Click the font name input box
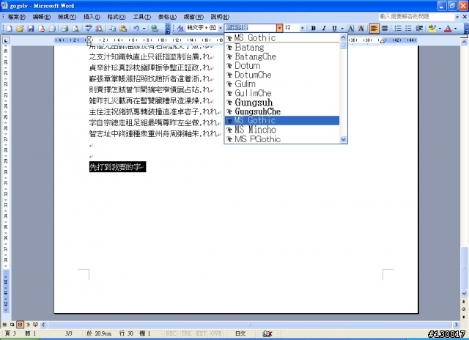Viewport: 469px width, 340px height. [251, 28]
